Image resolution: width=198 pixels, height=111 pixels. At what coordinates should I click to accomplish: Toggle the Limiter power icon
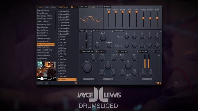pyautogui.click(x=140, y=51)
